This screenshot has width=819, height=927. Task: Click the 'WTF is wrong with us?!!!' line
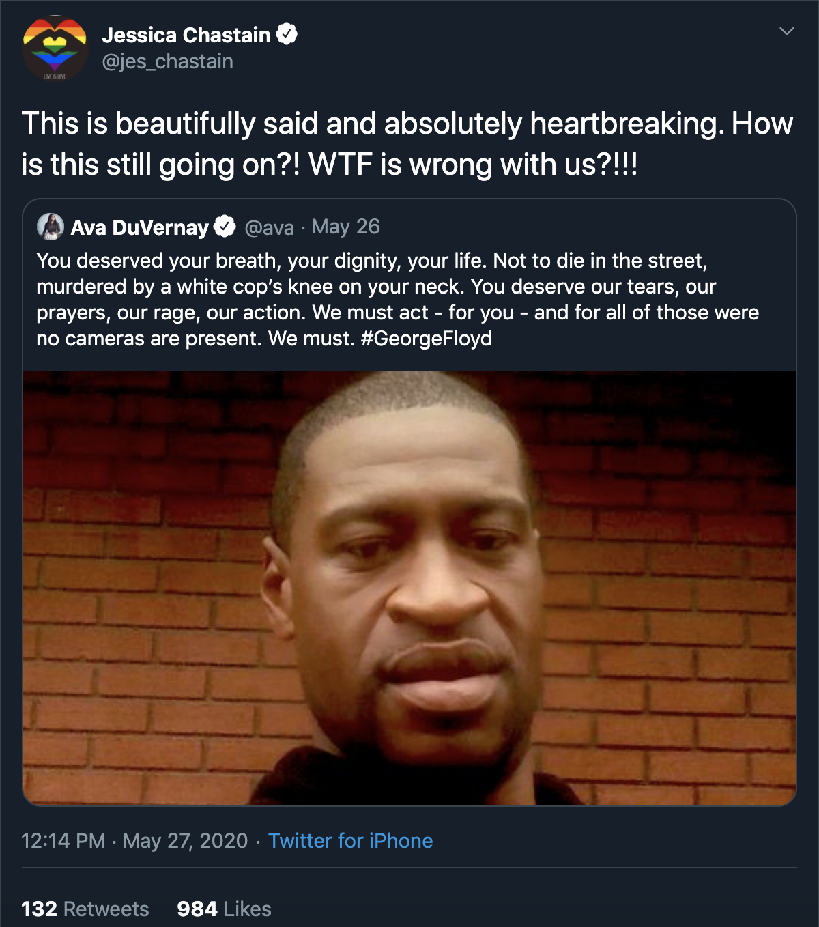473,165
